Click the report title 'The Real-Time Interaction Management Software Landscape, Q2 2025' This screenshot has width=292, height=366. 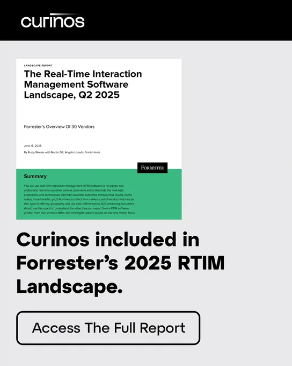[x=83, y=85]
